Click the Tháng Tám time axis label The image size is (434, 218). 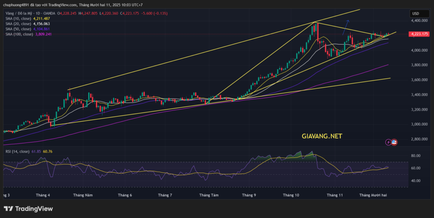coord(209,195)
